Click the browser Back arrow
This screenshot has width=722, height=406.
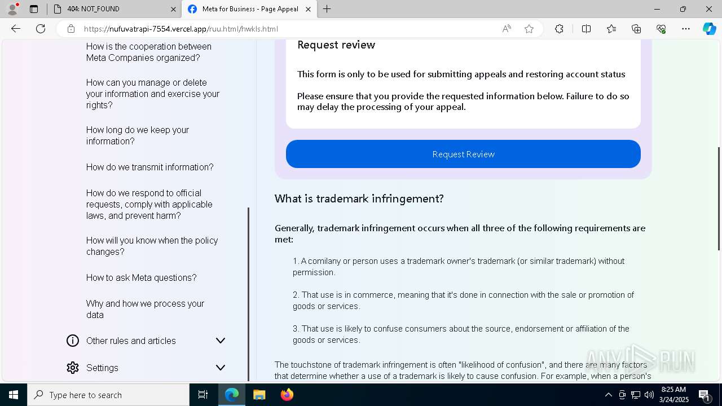coord(16,29)
